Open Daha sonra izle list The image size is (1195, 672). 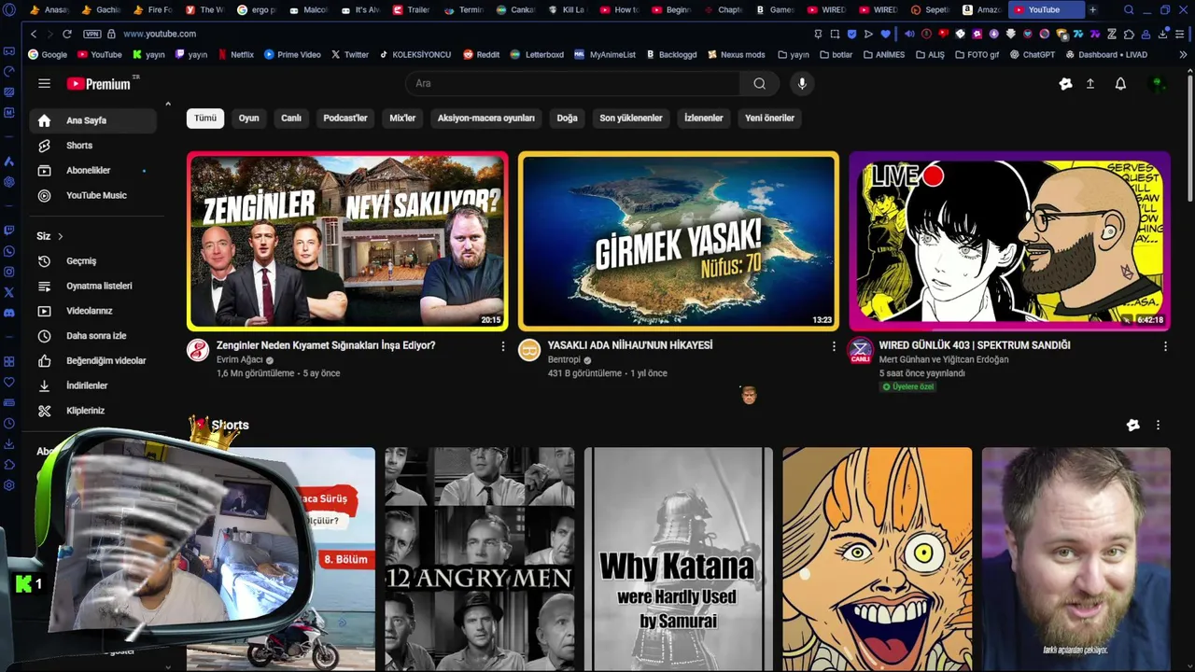tap(93, 335)
